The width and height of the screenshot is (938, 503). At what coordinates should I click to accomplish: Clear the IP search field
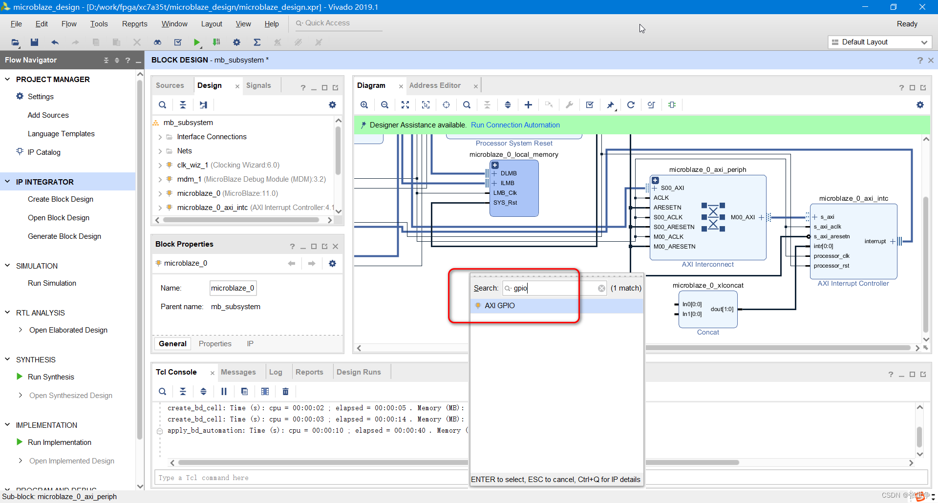click(x=601, y=288)
